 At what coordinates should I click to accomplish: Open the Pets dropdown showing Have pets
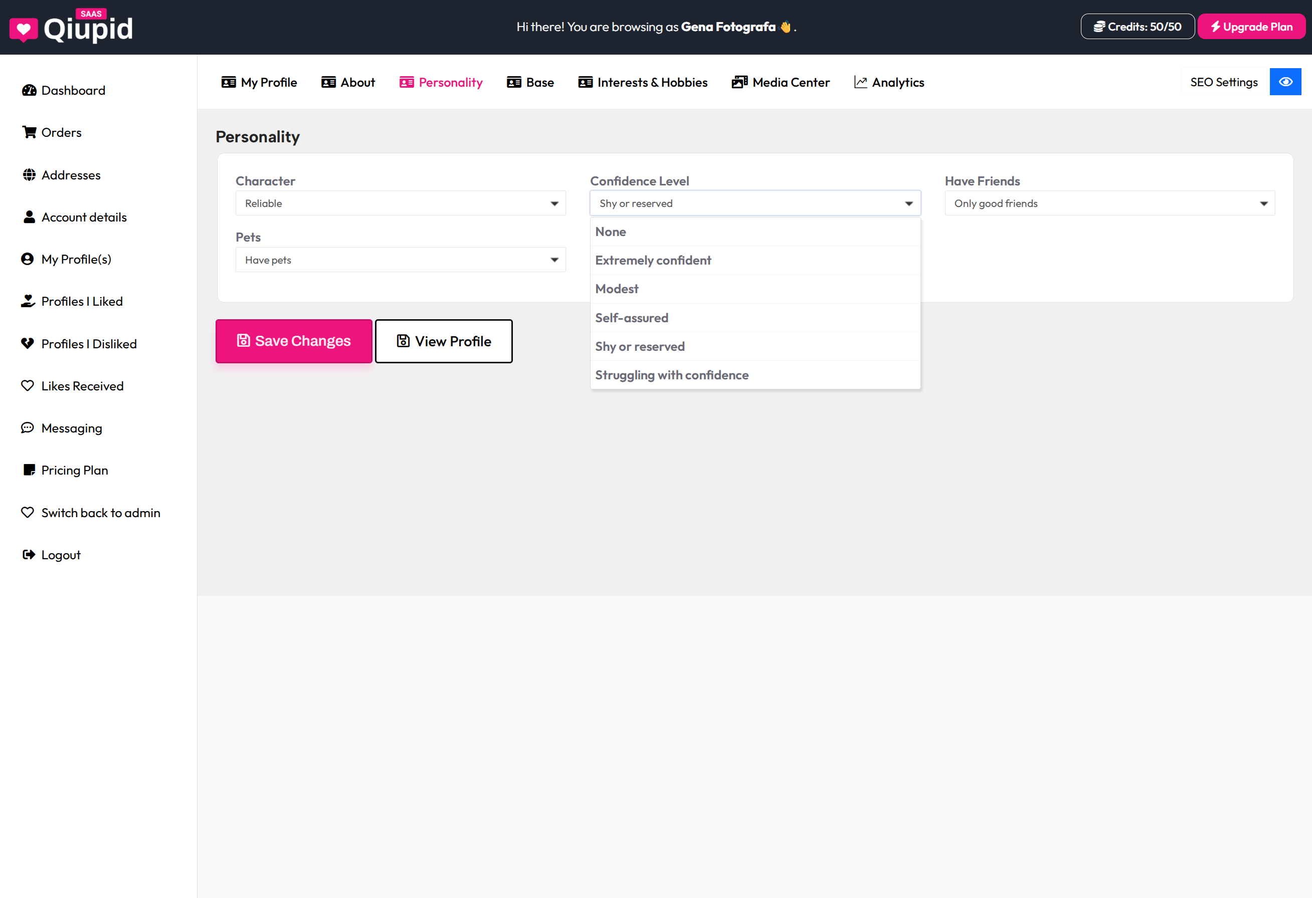pos(400,260)
